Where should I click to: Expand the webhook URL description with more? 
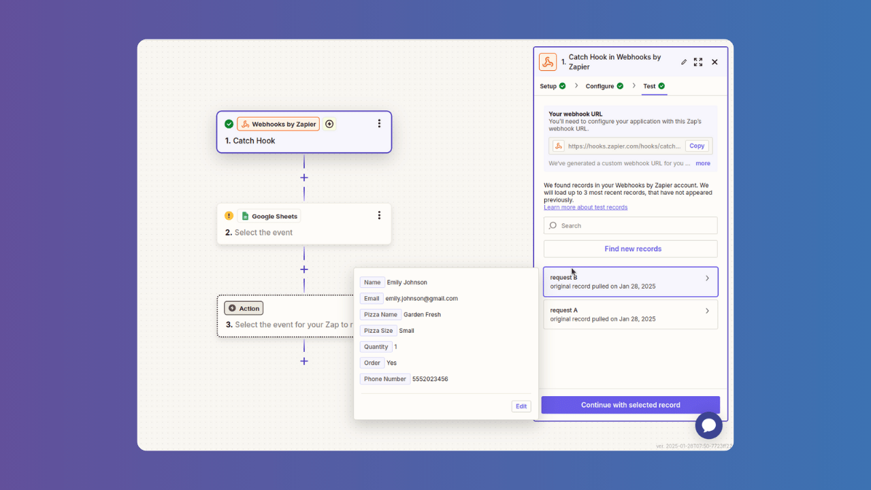coord(703,163)
